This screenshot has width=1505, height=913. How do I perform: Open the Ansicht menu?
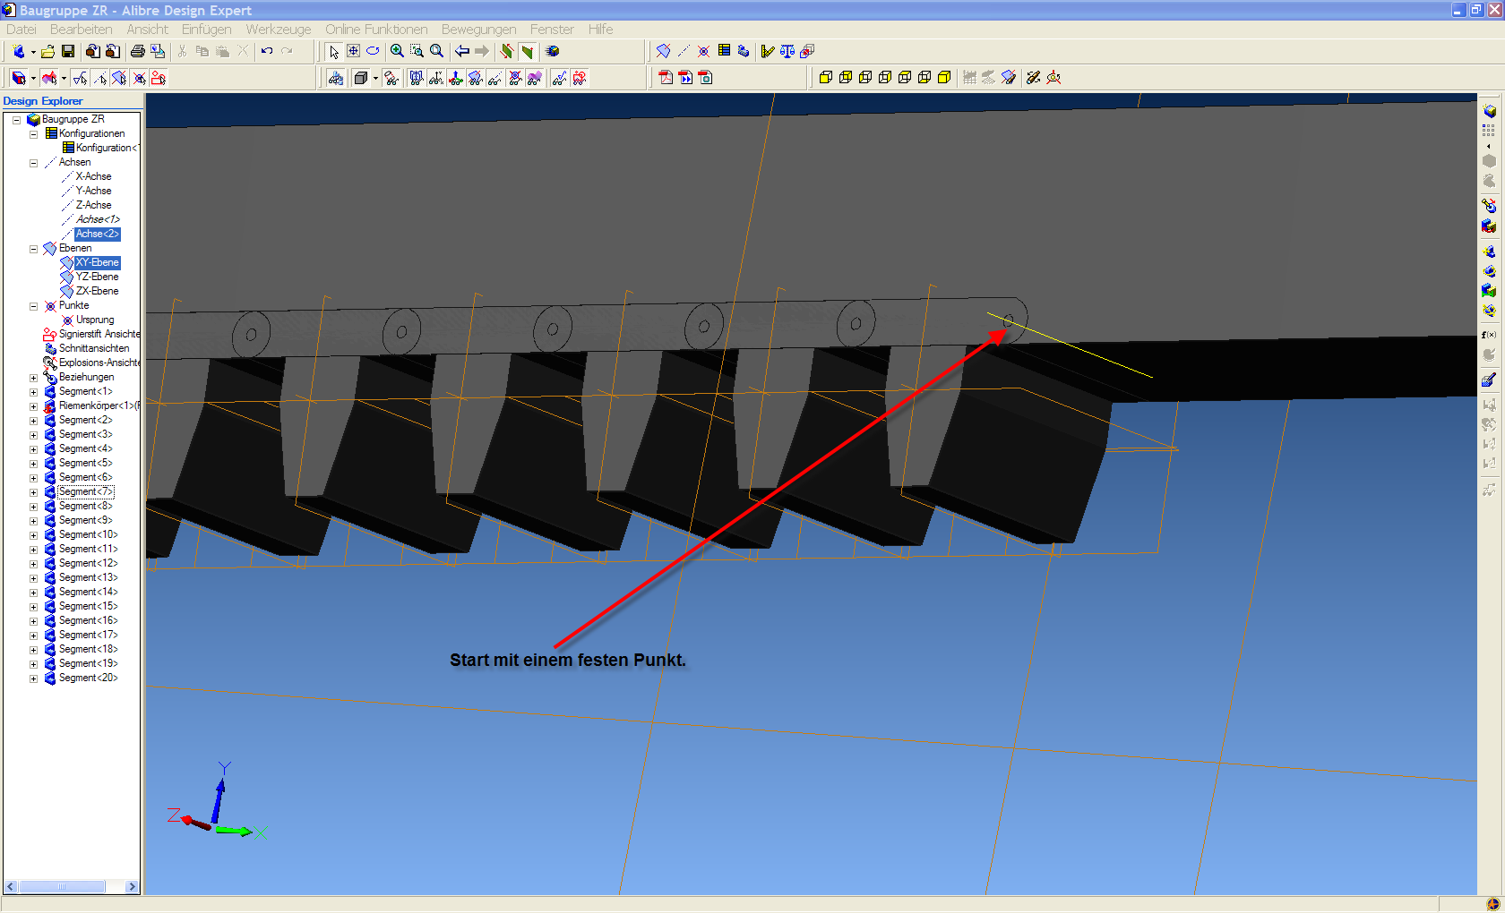(x=148, y=30)
